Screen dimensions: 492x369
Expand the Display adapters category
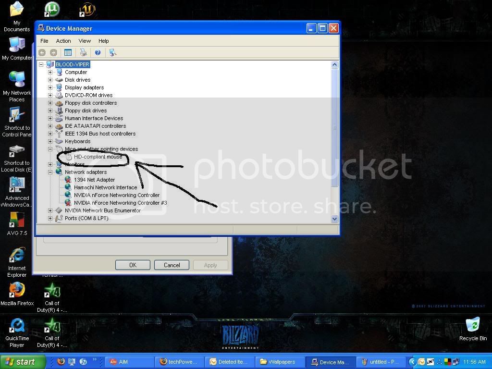(50, 87)
